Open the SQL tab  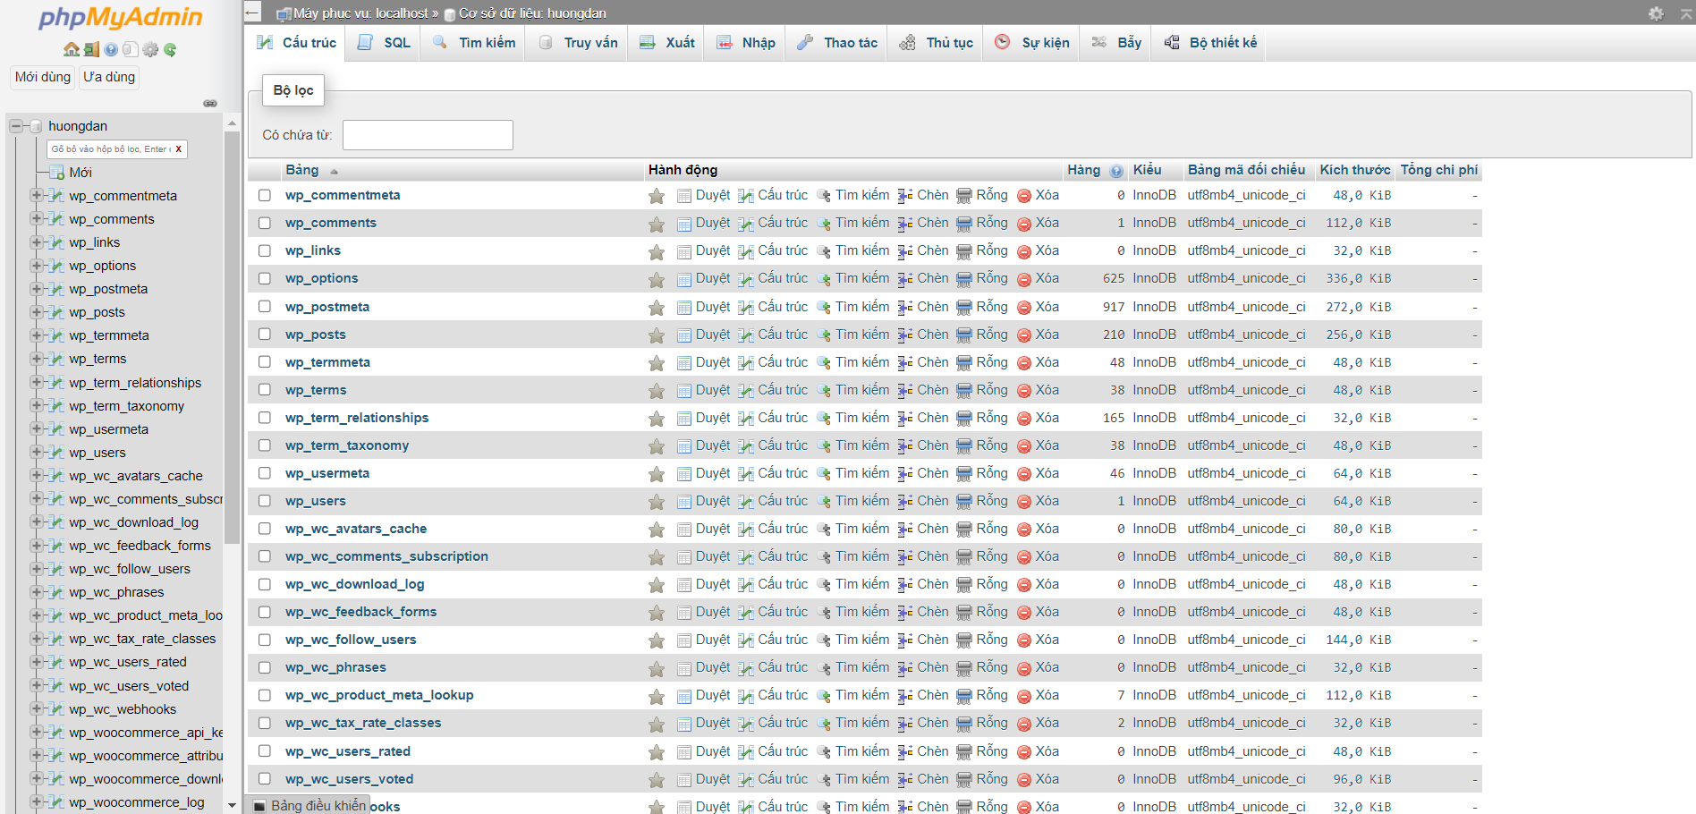click(385, 43)
